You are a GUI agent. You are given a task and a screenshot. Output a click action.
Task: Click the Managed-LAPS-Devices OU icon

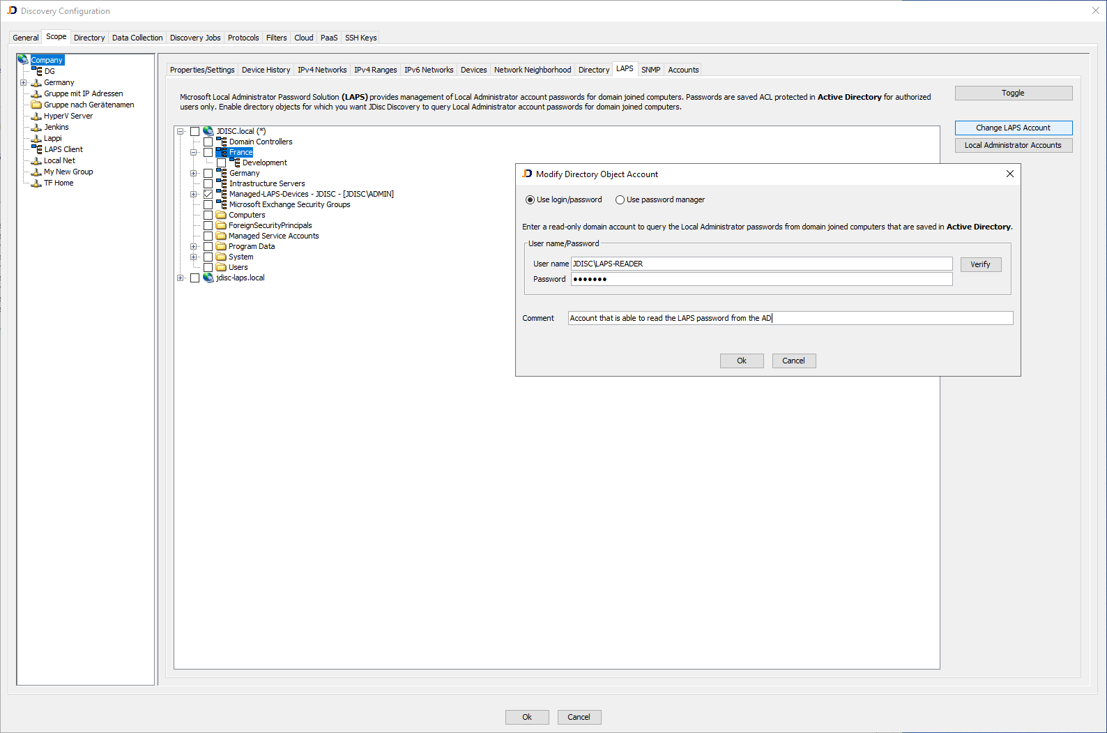pos(222,194)
